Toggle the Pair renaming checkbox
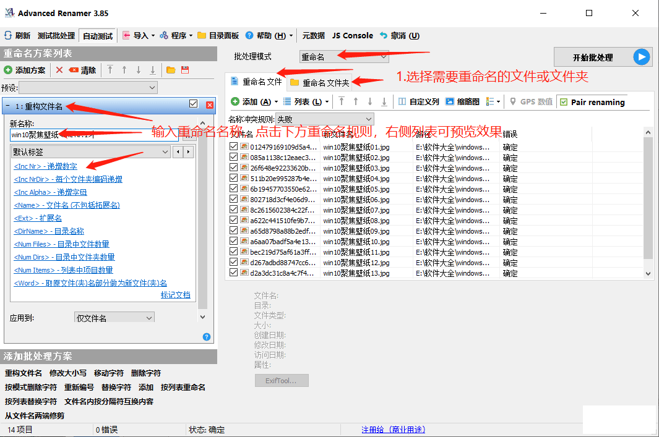This screenshot has height=437, width=659. 564,102
